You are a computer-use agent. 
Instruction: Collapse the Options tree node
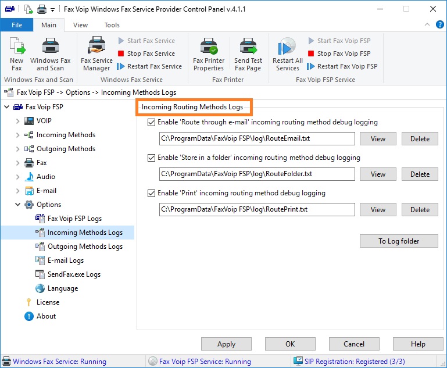tap(17, 205)
